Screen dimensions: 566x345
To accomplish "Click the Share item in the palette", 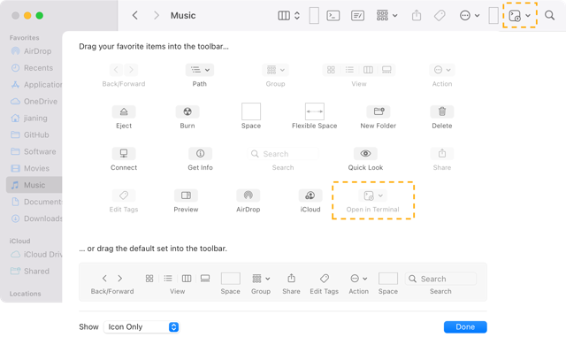I will [442, 154].
